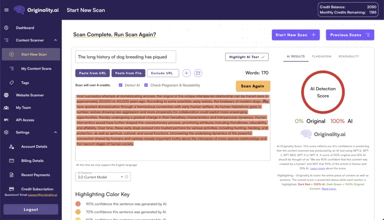Click the list icon on Previous Scans button
The height and width of the screenshot is (220, 384).
point(368,35)
